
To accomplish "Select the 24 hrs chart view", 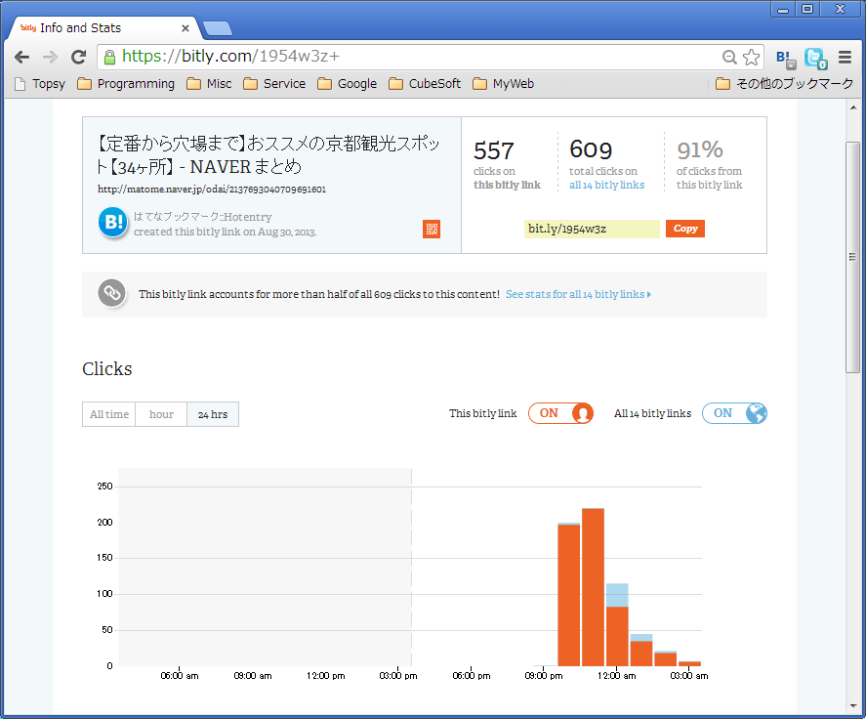I will pyautogui.click(x=213, y=414).
